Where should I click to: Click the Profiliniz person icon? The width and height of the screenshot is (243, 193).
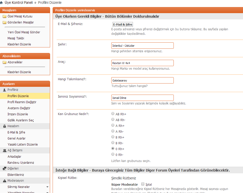pos(5,90)
